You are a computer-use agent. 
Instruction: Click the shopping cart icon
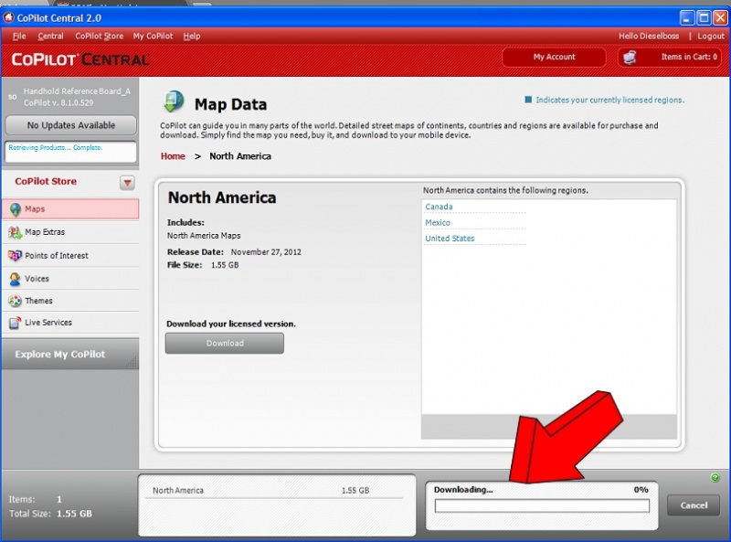tap(629, 57)
